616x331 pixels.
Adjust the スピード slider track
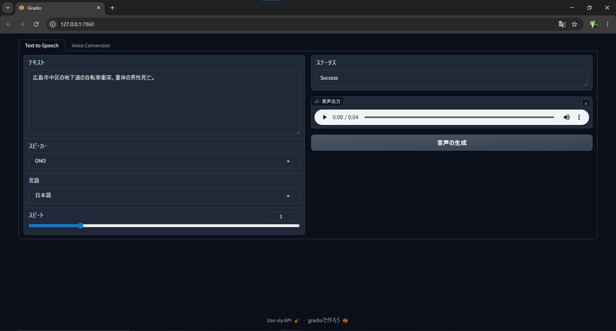164,226
